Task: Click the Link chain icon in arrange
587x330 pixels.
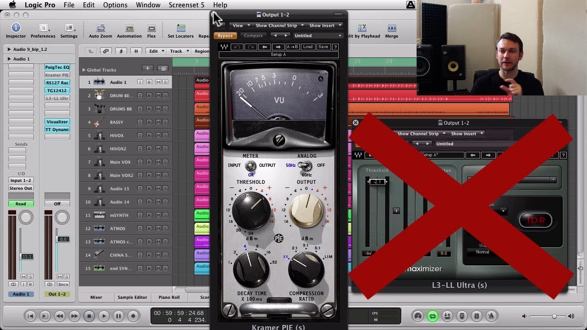Action: [x=106, y=51]
